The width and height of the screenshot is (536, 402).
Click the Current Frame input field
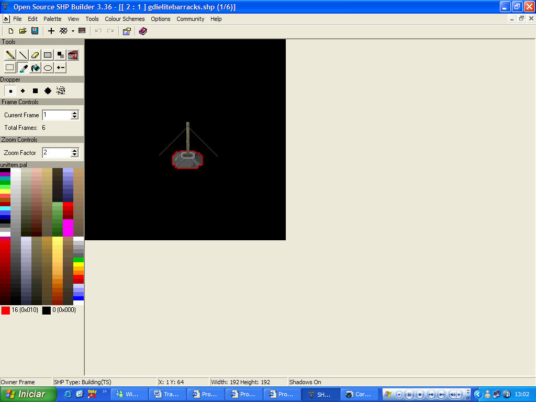(57, 115)
